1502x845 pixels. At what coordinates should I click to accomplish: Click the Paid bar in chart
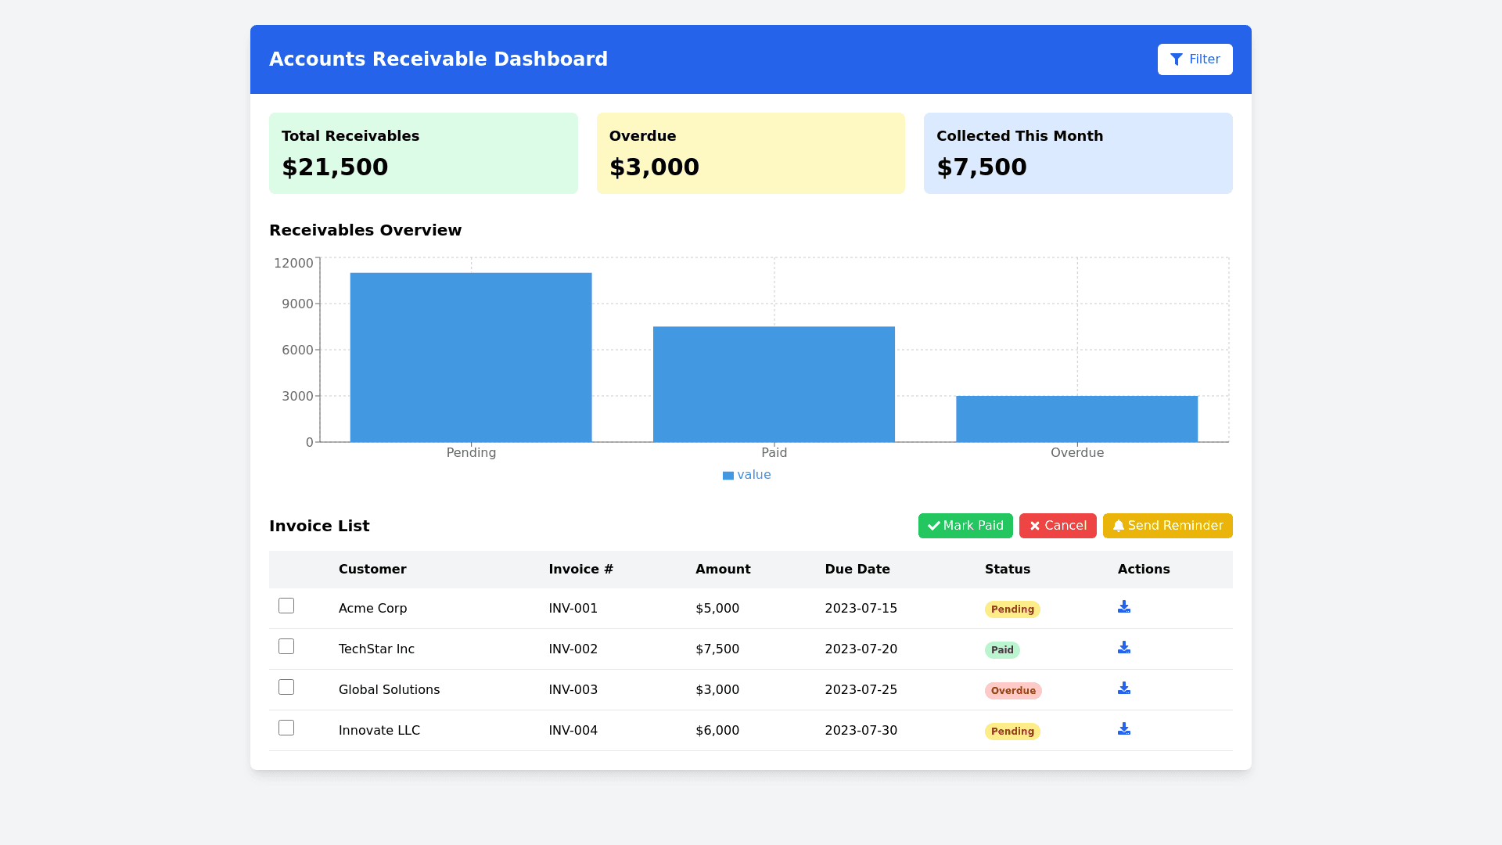(x=774, y=384)
